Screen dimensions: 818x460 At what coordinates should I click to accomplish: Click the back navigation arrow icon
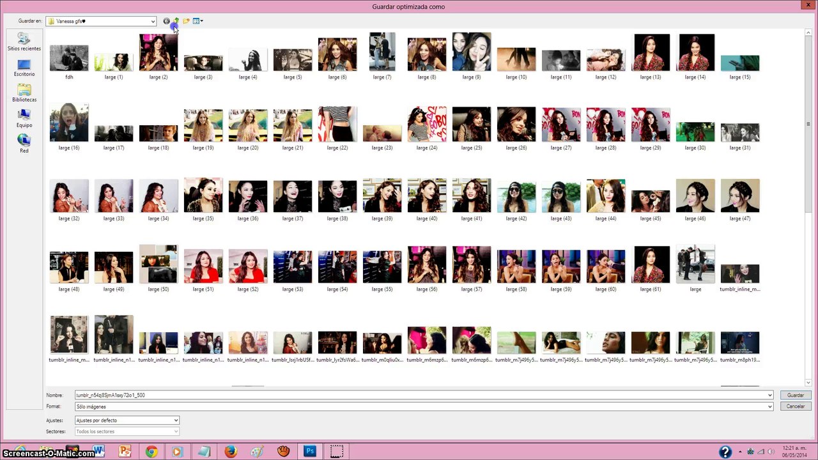166,21
